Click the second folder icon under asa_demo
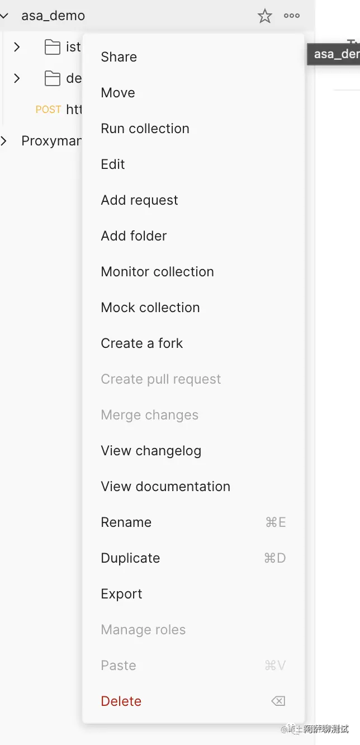The image size is (360, 745). point(53,79)
